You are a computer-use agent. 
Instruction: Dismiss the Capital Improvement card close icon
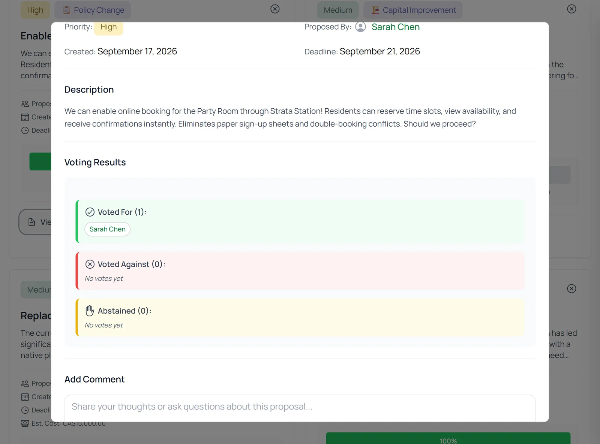pos(571,9)
